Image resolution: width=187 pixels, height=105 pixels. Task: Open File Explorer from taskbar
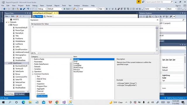30,102
